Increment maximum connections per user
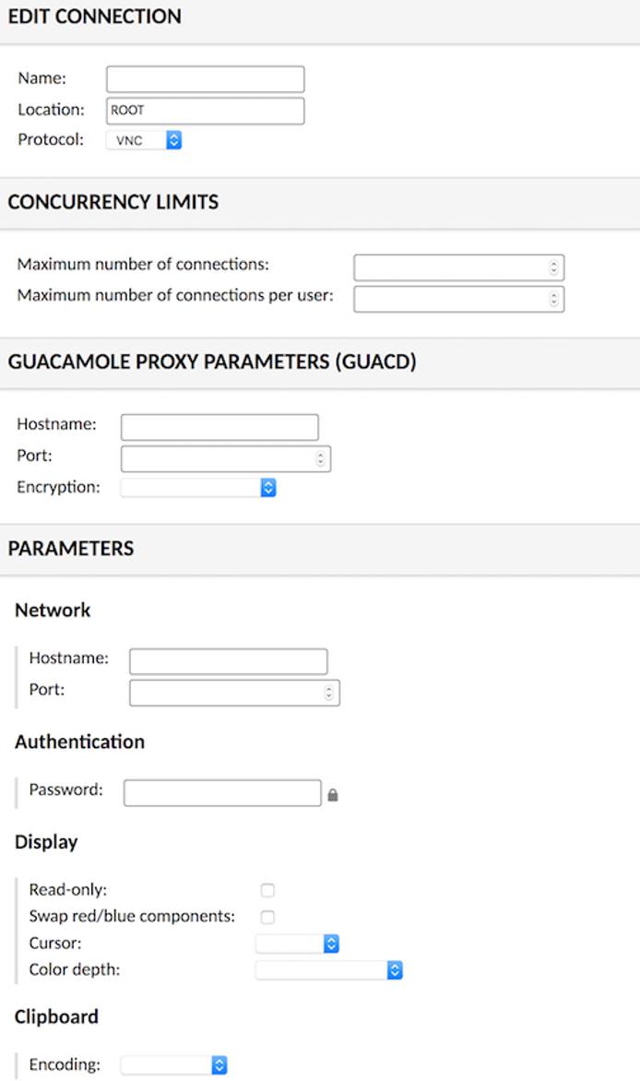 click(x=552, y=295)
